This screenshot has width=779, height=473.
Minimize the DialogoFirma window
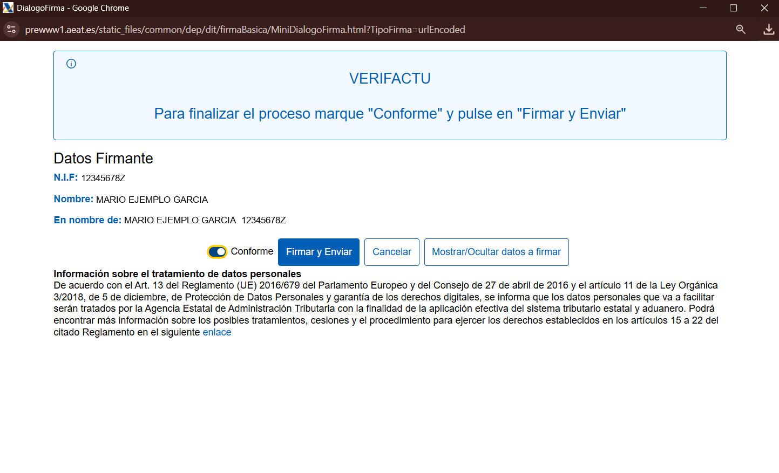coord(703,8)
